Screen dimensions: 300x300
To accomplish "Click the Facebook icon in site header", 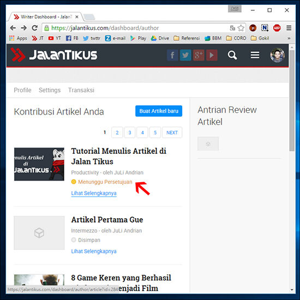I will pos(172,55).
